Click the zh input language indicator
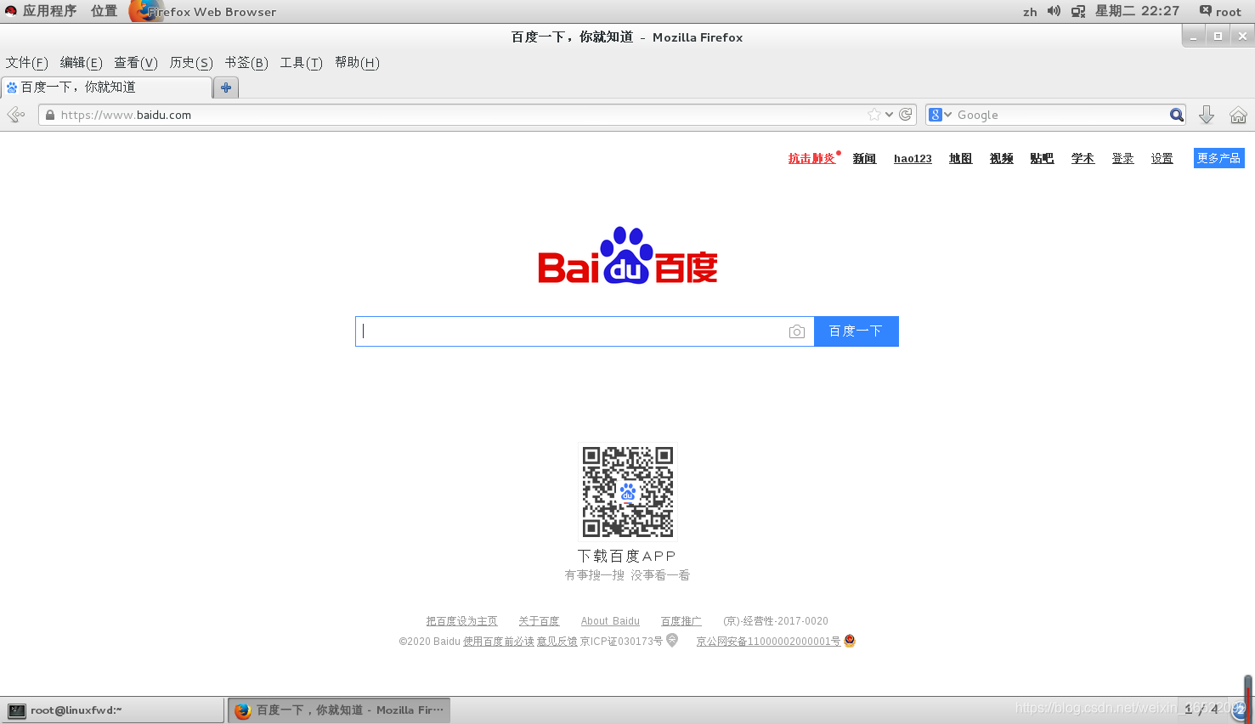This screenshot has width=1255, height=724. coord(1030,12)
